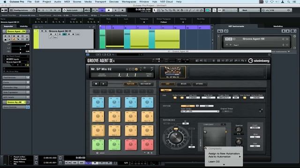Switch to the MediaBay tab
The image size is (300, 168).
point(278,26)
